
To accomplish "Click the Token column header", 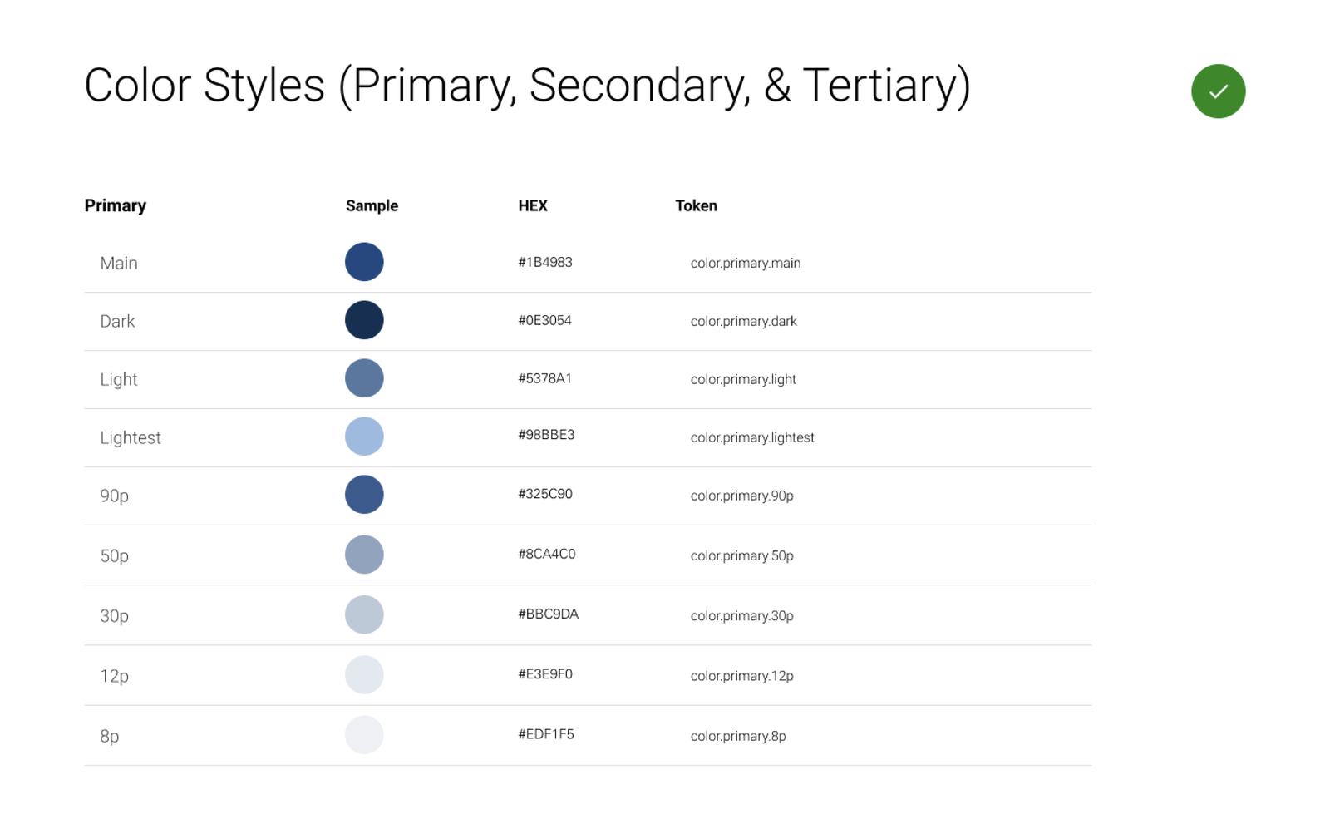I will coord(696,205).
